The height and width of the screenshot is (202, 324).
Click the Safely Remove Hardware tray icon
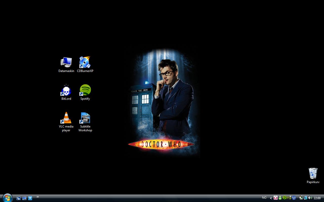coord(289,198)
